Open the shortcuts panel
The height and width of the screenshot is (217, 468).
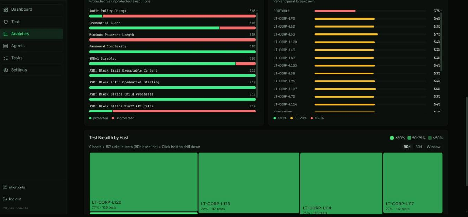[x=14, y=187]
